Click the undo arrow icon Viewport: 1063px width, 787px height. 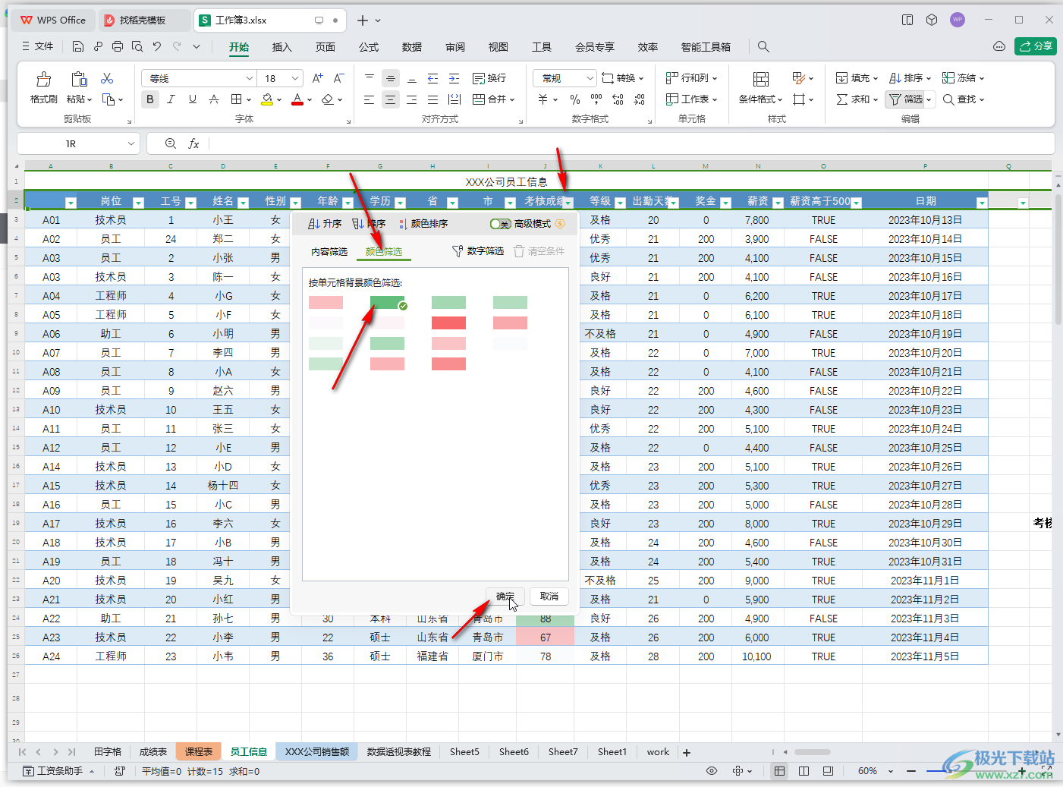(x=157, y=46)
